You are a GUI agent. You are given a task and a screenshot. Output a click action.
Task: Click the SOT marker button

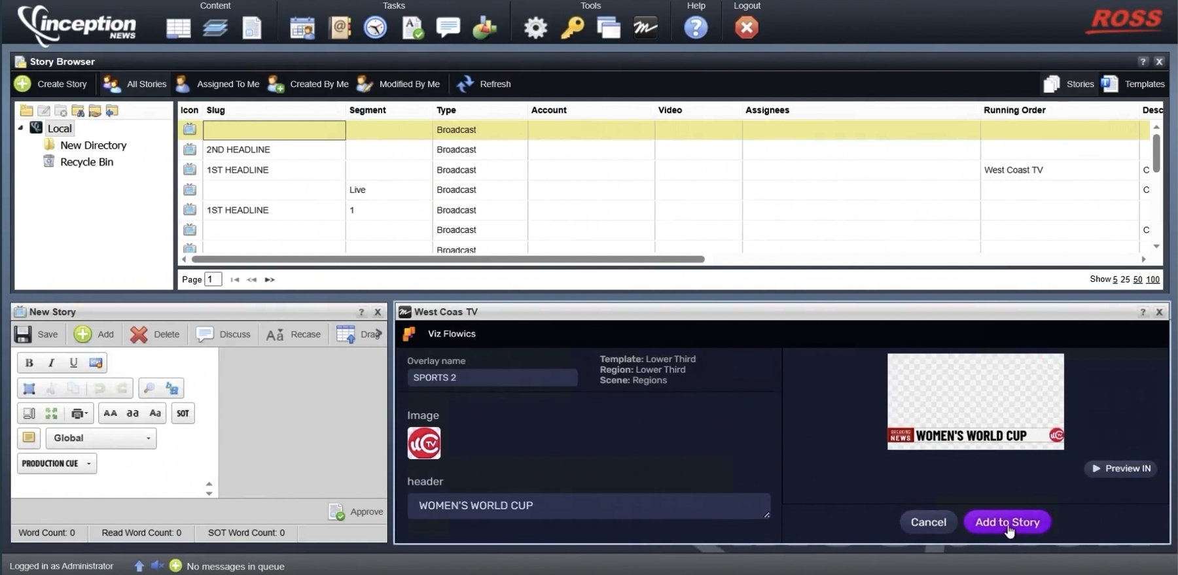(183, 413)
